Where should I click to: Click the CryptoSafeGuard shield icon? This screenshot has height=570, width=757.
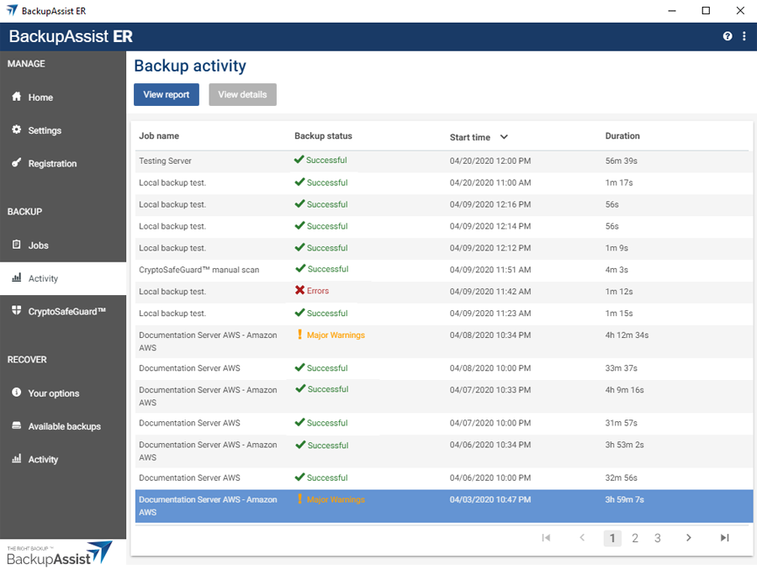(17, 310)
